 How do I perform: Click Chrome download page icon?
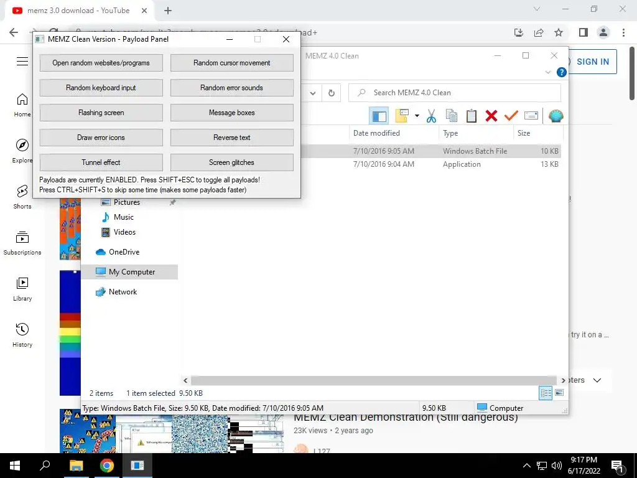(x=519, y=32)
